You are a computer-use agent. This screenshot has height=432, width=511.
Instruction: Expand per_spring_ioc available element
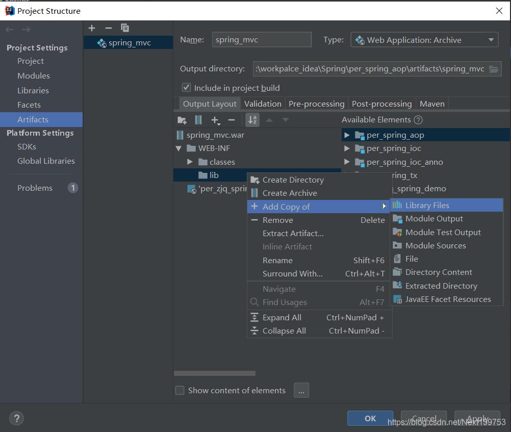coord(347,148)
